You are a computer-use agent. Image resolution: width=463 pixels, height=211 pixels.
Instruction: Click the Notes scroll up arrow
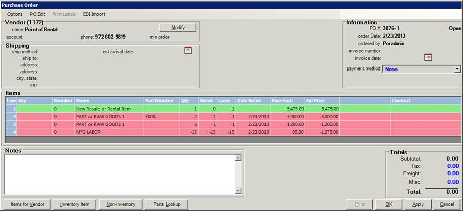238,158
